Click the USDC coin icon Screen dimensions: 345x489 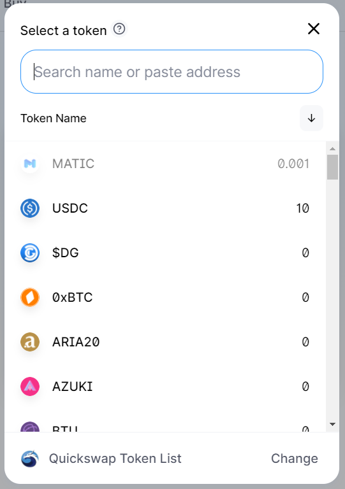click(30, 208)
